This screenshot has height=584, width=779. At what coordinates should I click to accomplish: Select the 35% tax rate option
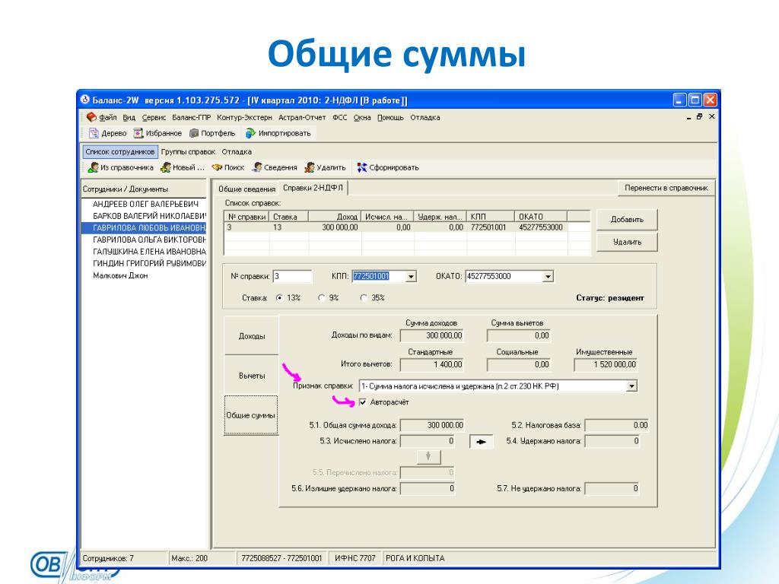point(364,298)
